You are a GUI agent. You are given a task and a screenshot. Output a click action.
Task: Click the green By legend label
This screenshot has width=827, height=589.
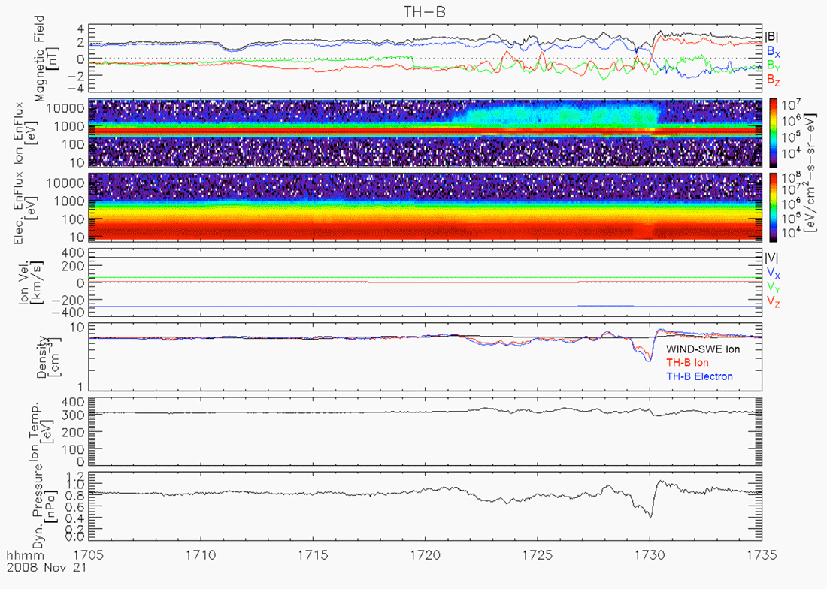click(772, 65)
